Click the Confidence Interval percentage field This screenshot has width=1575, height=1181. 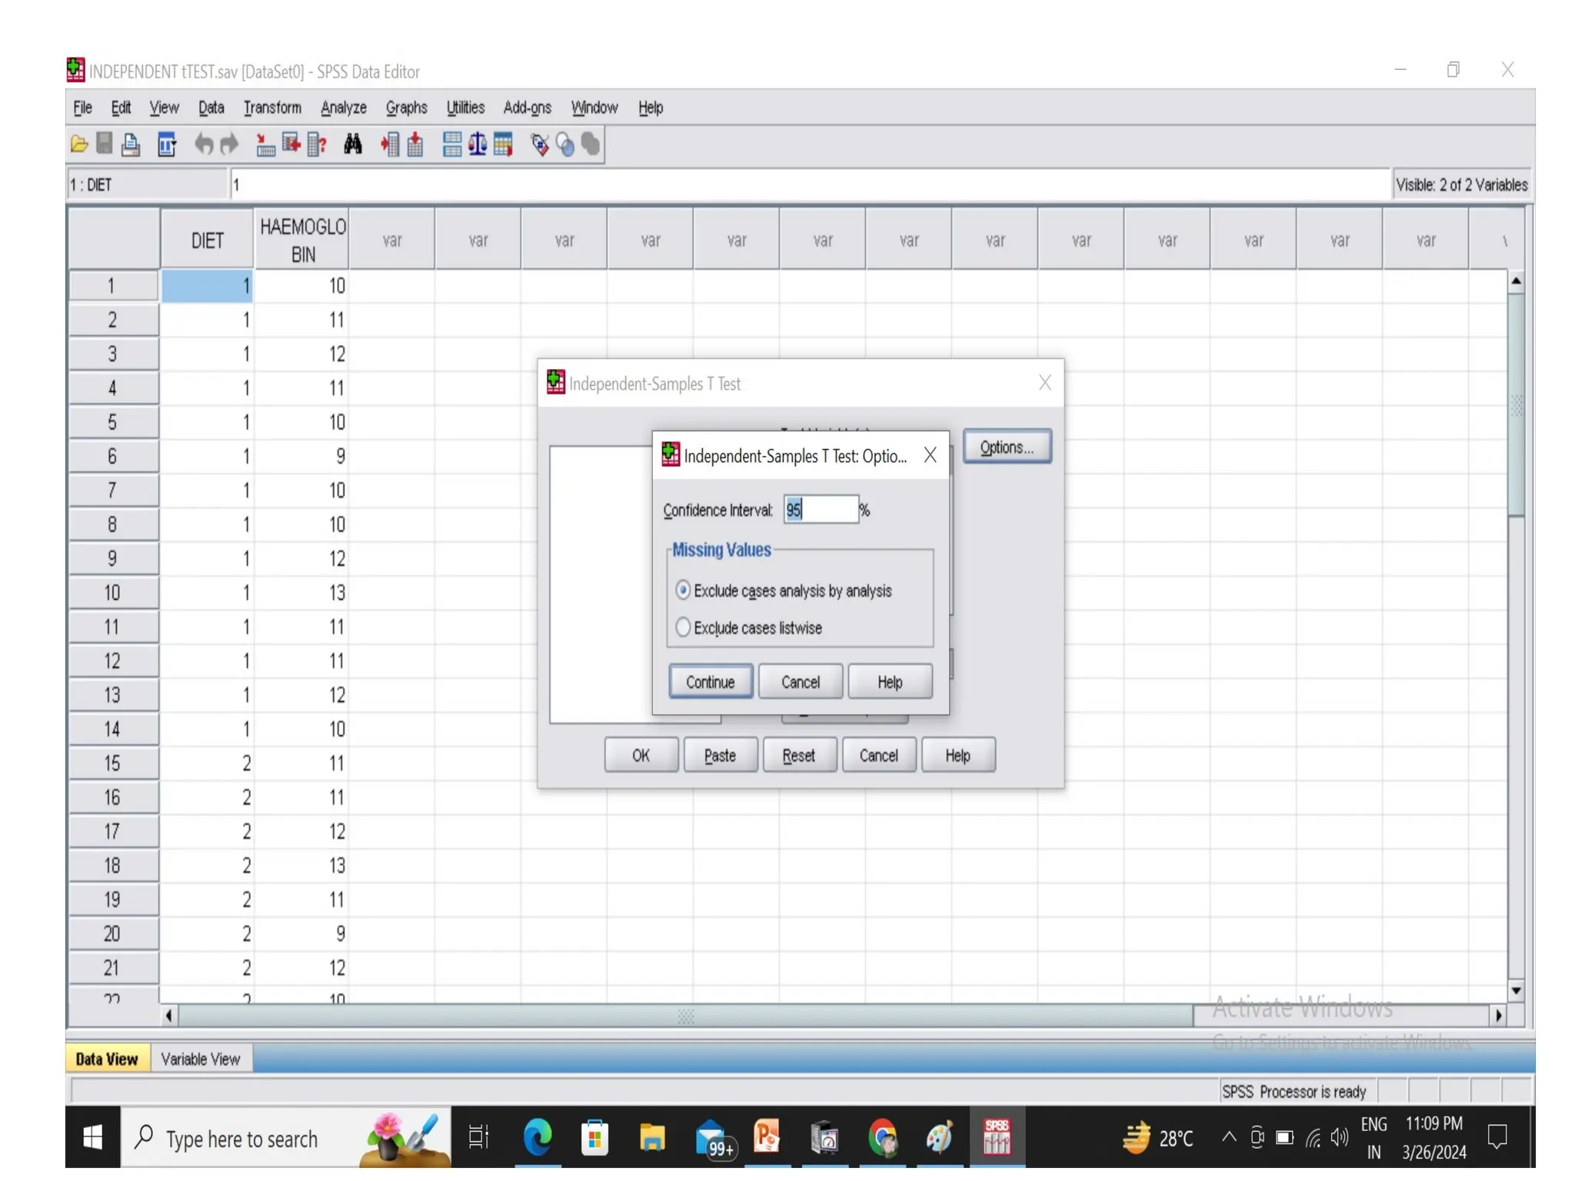[x=820, y=510]
